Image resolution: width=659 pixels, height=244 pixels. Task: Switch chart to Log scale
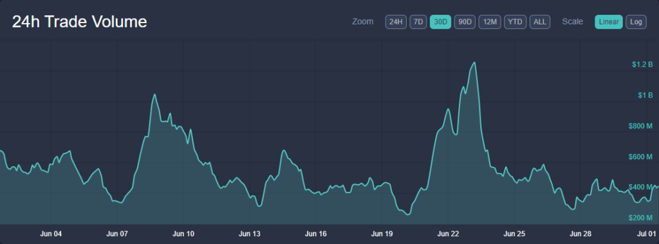(x=636, y=22)
